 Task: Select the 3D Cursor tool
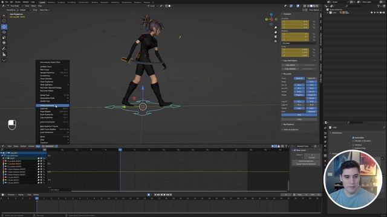pyautogui.click(x=4, y=21)
